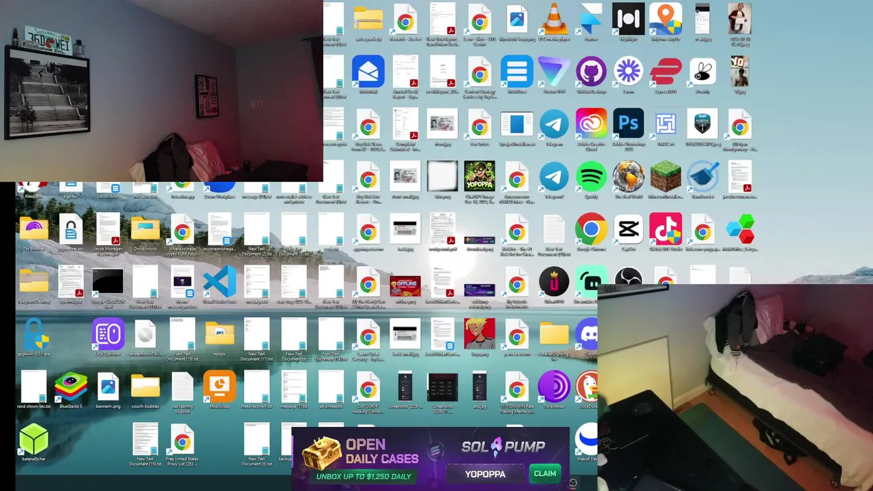Open the DroidUnlock folder
The image size is (873, 491).
click(x=145, y=230)
